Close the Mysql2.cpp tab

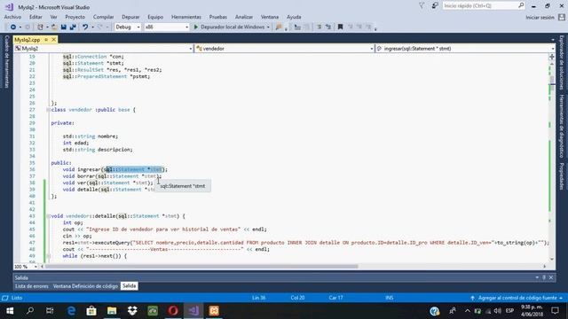(x=53, y=39)
